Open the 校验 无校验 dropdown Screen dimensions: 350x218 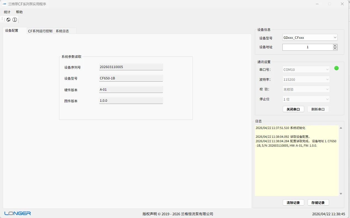point(306,89)
